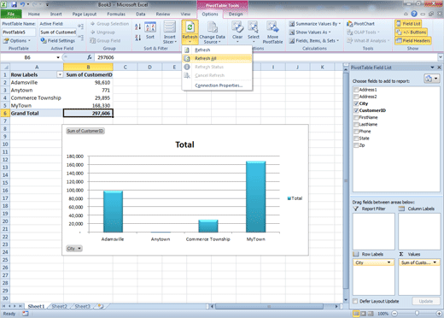Switch to the Design ribbon tab
The width and height of the screenshot is (444, 318).
(236, 14)
